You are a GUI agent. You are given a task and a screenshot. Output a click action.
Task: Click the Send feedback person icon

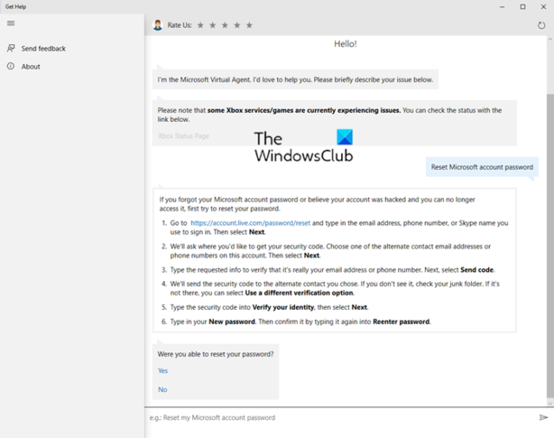tap(11, 48)
